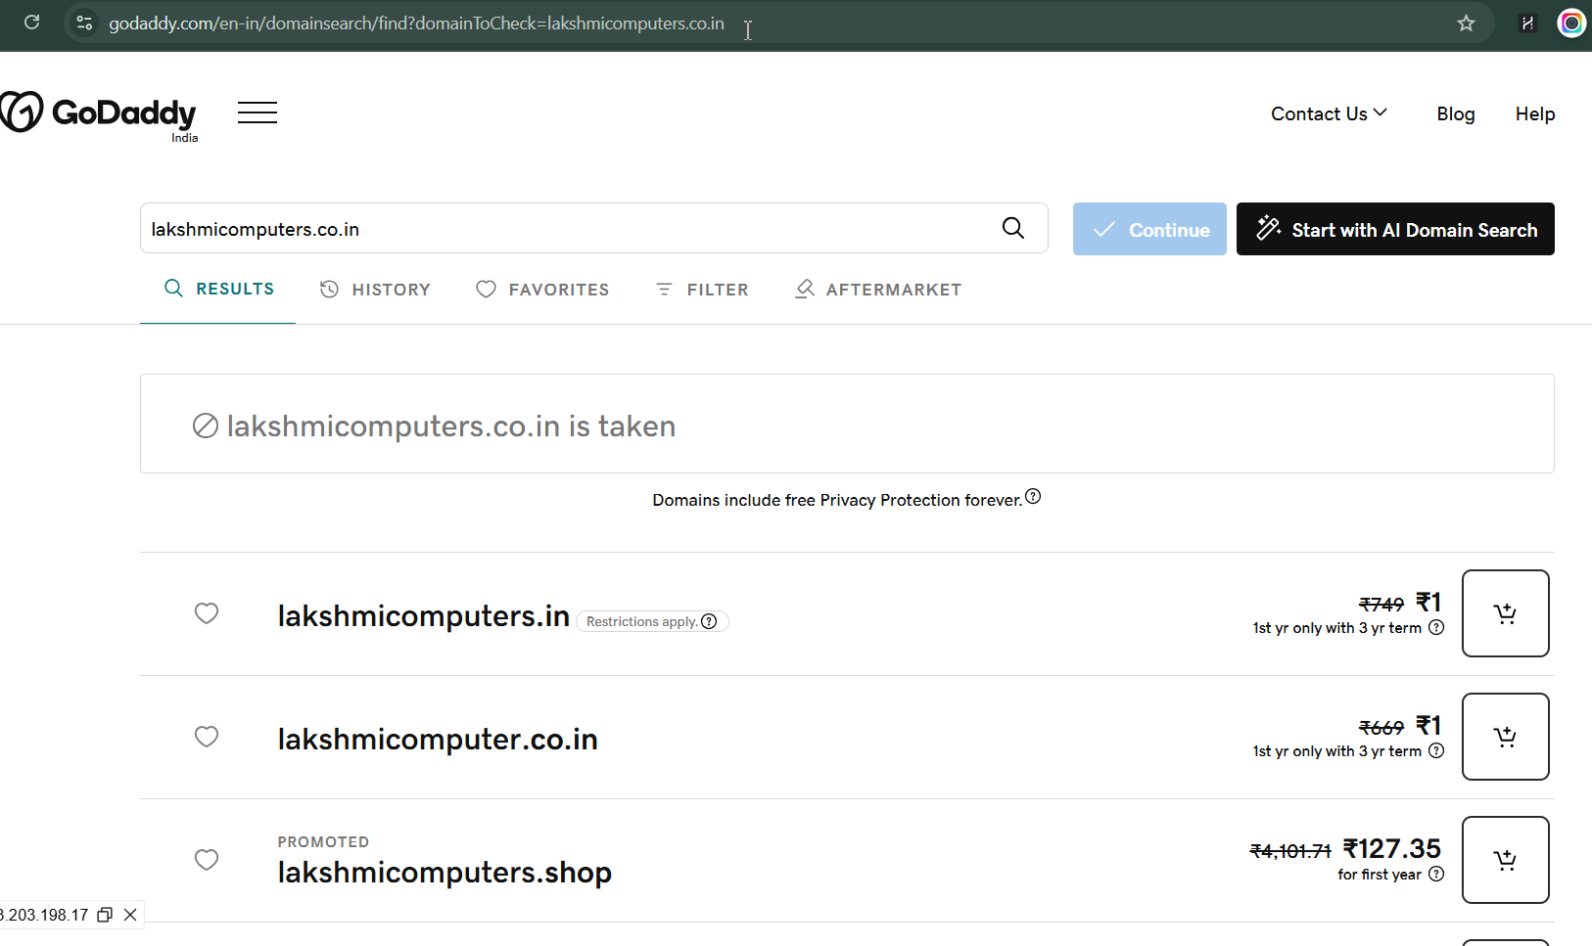Open Privacy Protection info help icon

[x=1033, y=497]
